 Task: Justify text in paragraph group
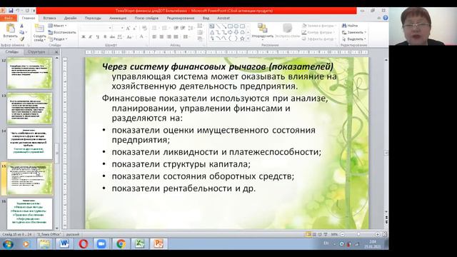click(x=176, y=36)
